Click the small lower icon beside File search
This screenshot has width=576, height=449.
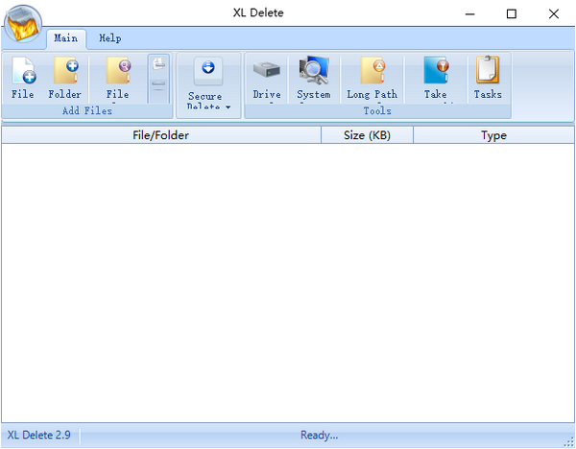point(159,85)
